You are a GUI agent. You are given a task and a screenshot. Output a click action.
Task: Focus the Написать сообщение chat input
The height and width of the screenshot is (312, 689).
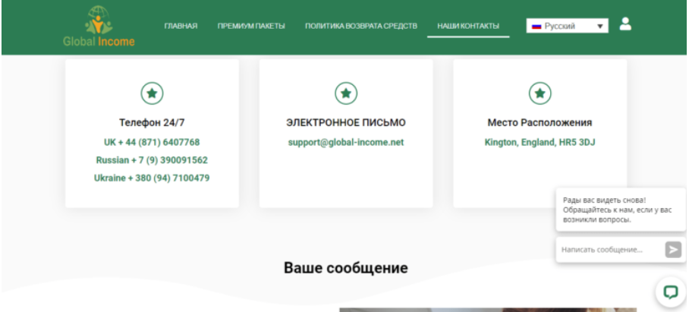(611, 250)
